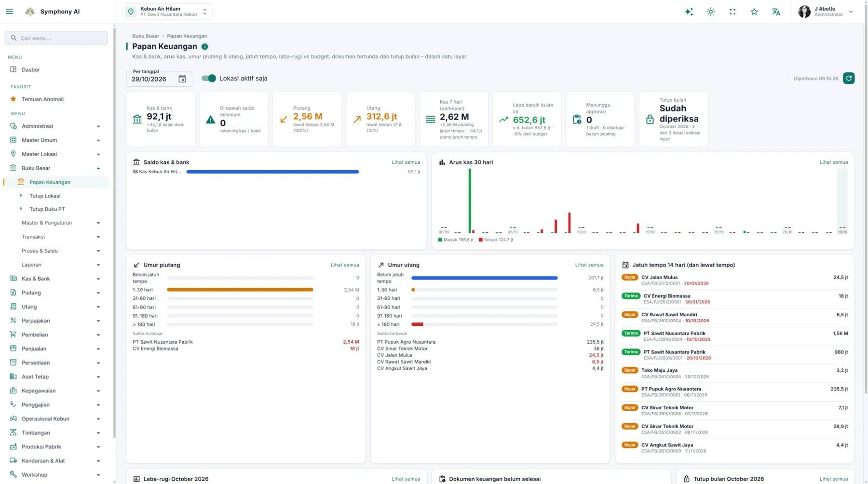
Task: Click the orange 1-30 hari piutang bar
Action: click(x=240, y=290)
